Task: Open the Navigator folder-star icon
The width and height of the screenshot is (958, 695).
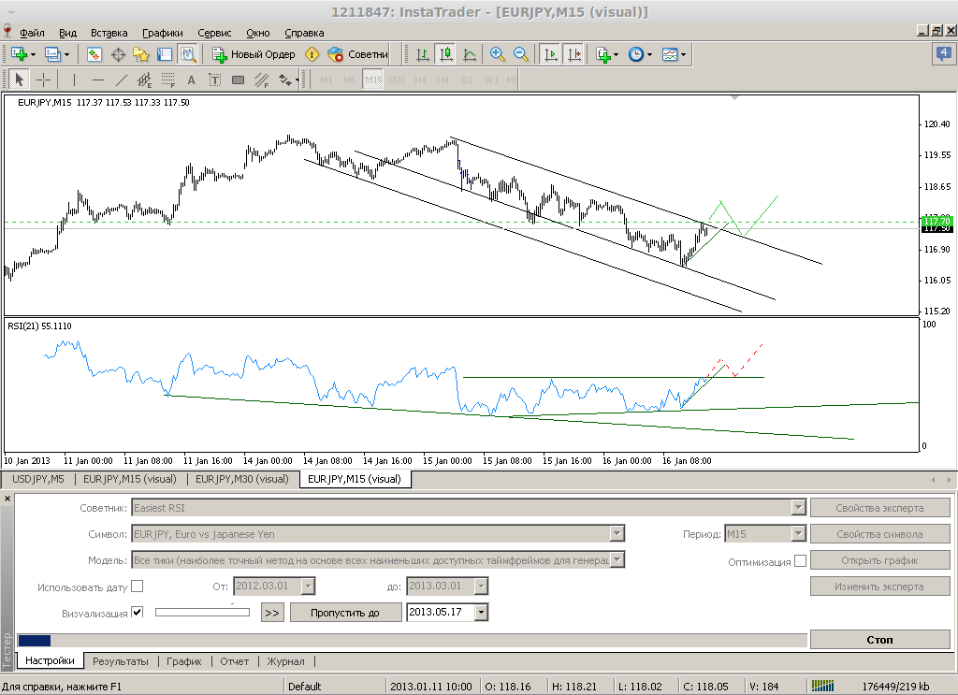Action: click(x=141, y=54)
